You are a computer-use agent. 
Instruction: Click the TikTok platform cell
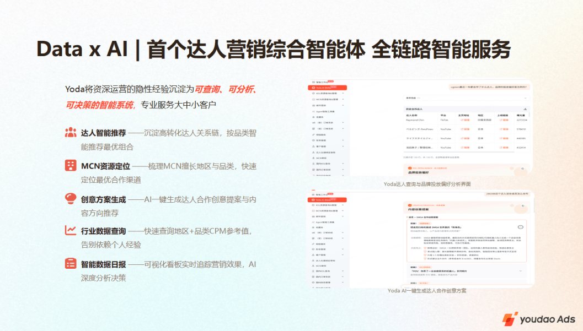(445, 120)
